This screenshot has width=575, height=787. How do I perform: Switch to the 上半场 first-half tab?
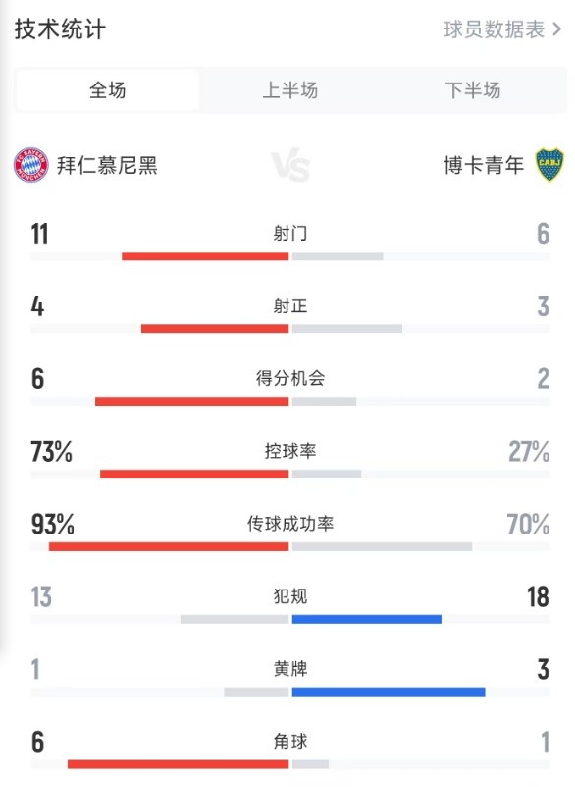(287, 89)
